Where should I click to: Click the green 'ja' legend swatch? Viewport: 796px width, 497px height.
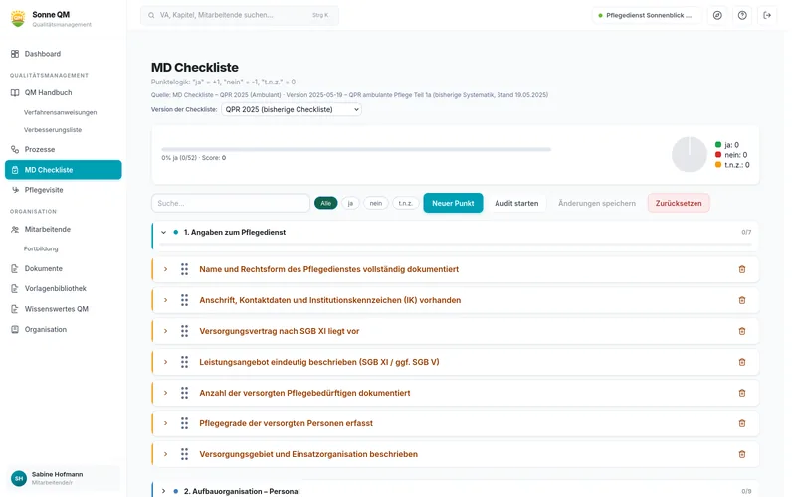point(717,144)
